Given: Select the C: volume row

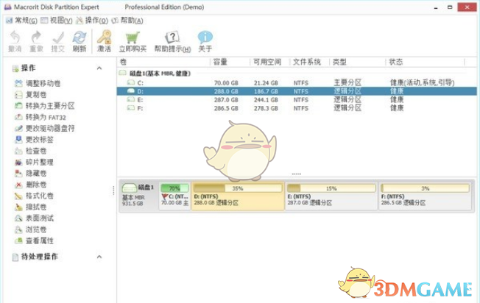Looking at the screenshot, I should (297, 83).
